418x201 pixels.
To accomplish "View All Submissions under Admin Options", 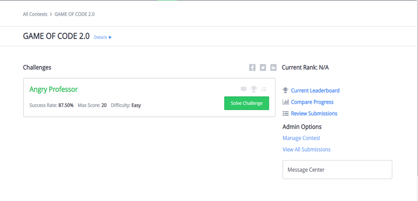I will point(307,150).
